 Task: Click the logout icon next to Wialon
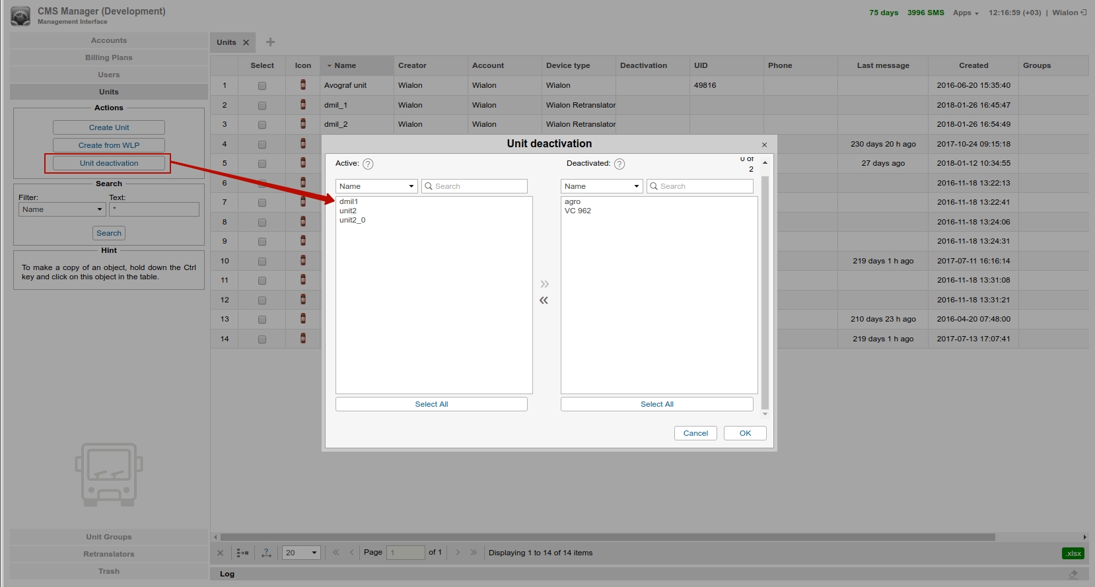(x=1083, y=13)
